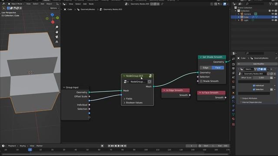The image size is (278, 156).
Task: Toggle the Individual checkbox in modifier panel
Action: (254, 85)
